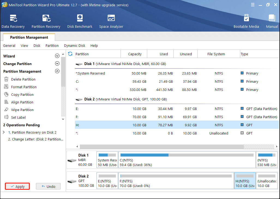Select the *:System Reserved partition row
280x199 pixels.
[177, 73]
